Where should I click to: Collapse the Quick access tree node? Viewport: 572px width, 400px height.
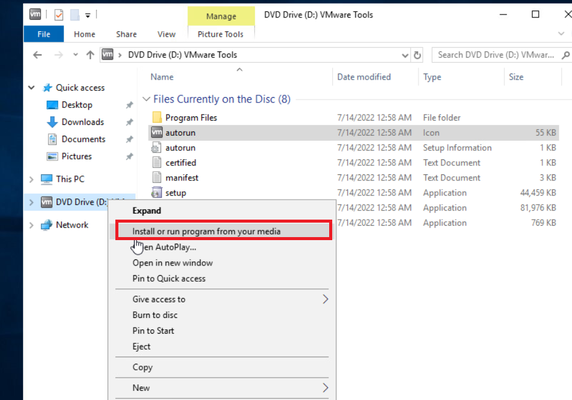click(31, 88)
